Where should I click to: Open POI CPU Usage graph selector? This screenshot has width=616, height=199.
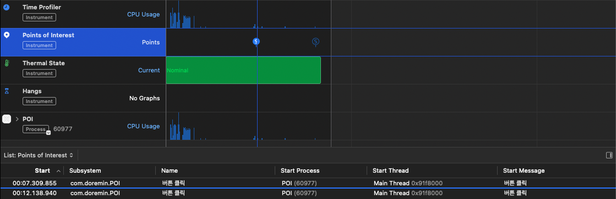click(143, 126)
